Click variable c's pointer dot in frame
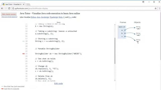This screenshot has height=90, width=161. [125, 36]
